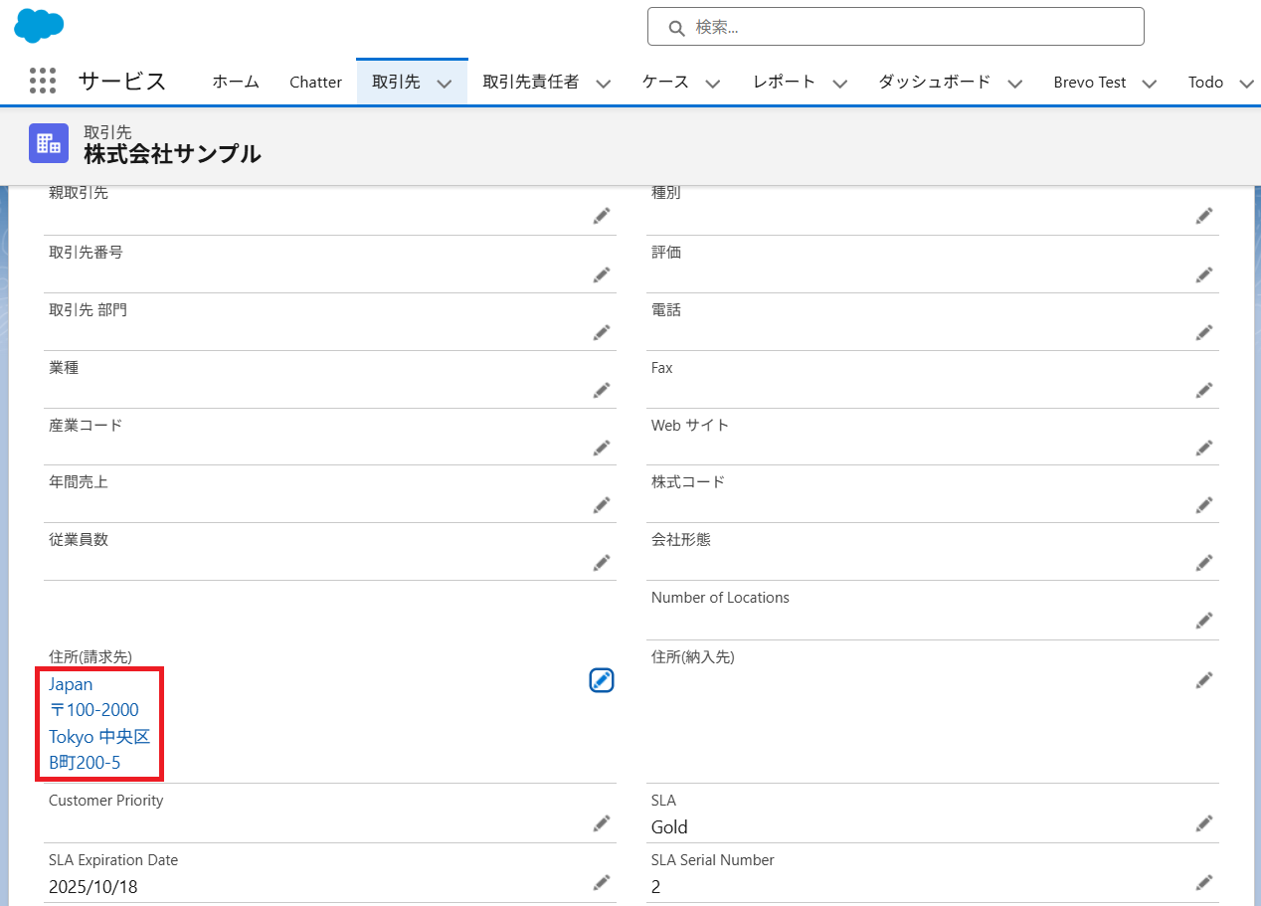
Task: Click the 検索 search input box
Action: point(895,27)
